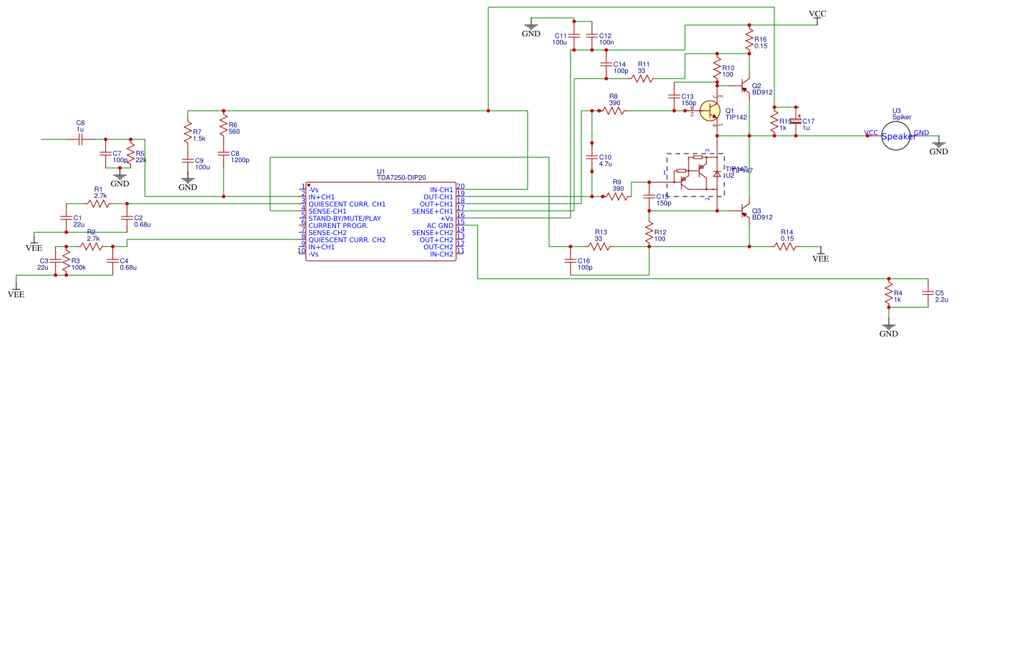Image resolution: width=1024 pixels, height=665 pixels.
Task: Click polarized capacitor C17 1u symbol
Action: pyautogui.click(x=796, y=121)
